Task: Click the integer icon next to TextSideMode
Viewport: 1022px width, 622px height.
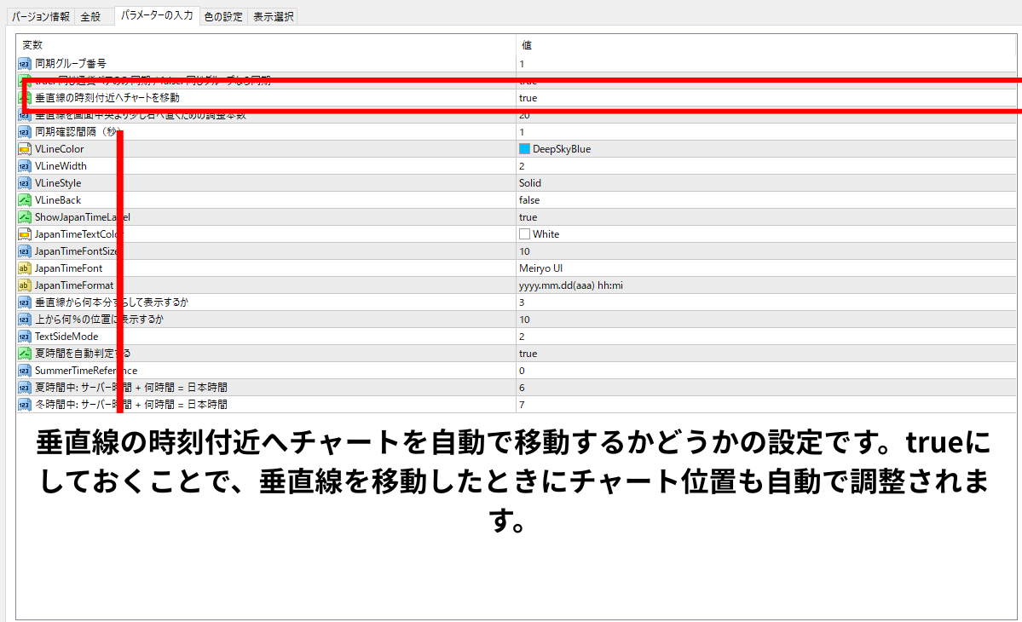Action: tap(25, 337)
